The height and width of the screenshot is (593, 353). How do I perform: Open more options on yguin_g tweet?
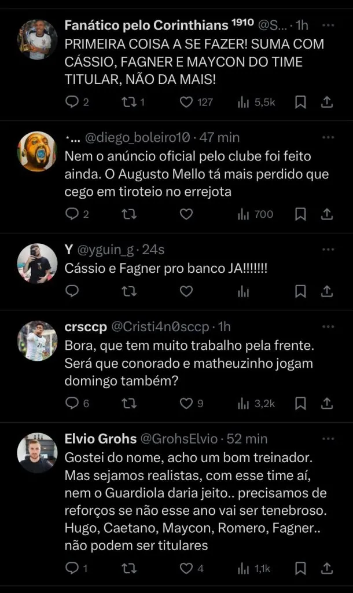point(328,250)
